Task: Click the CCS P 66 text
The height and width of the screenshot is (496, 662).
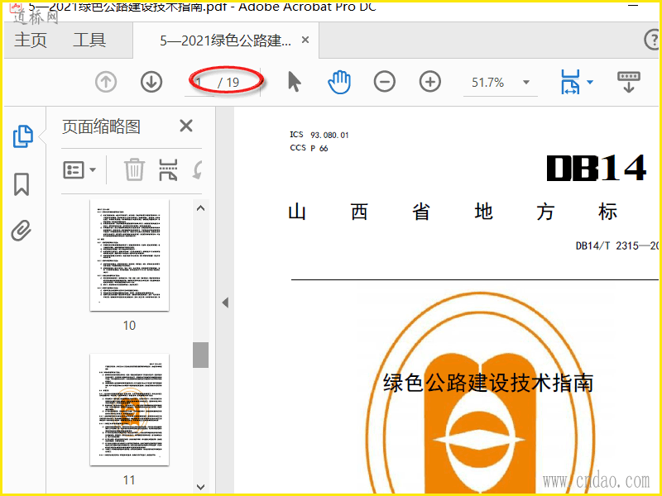Action: 309,148
